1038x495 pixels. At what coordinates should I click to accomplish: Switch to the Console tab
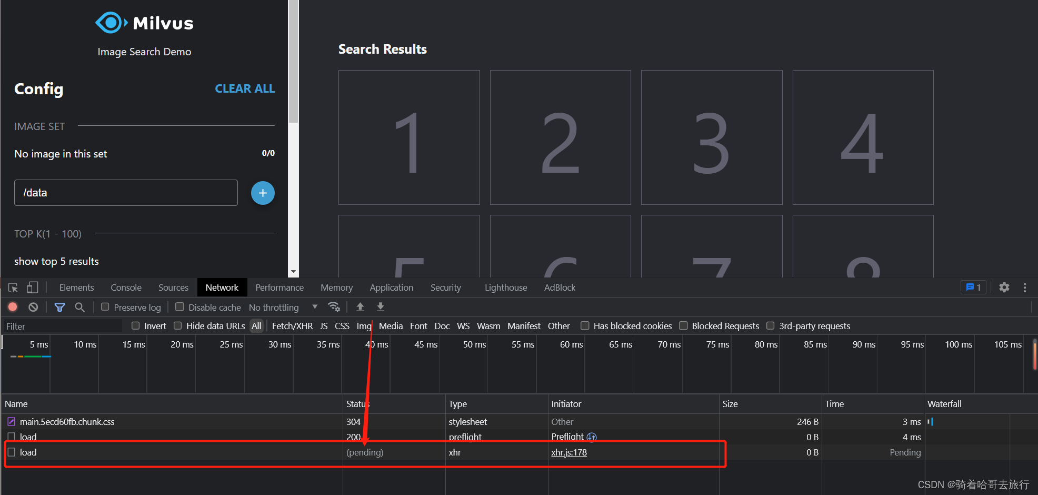126,288
